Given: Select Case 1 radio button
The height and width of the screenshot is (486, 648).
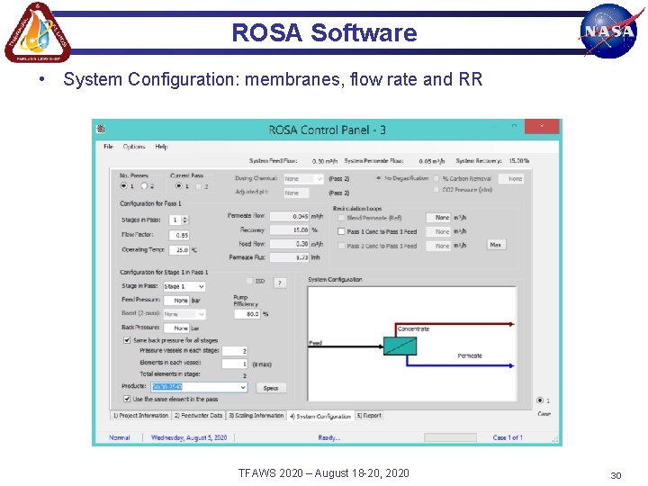Looking at the screenshot, I should pos(540,400).
